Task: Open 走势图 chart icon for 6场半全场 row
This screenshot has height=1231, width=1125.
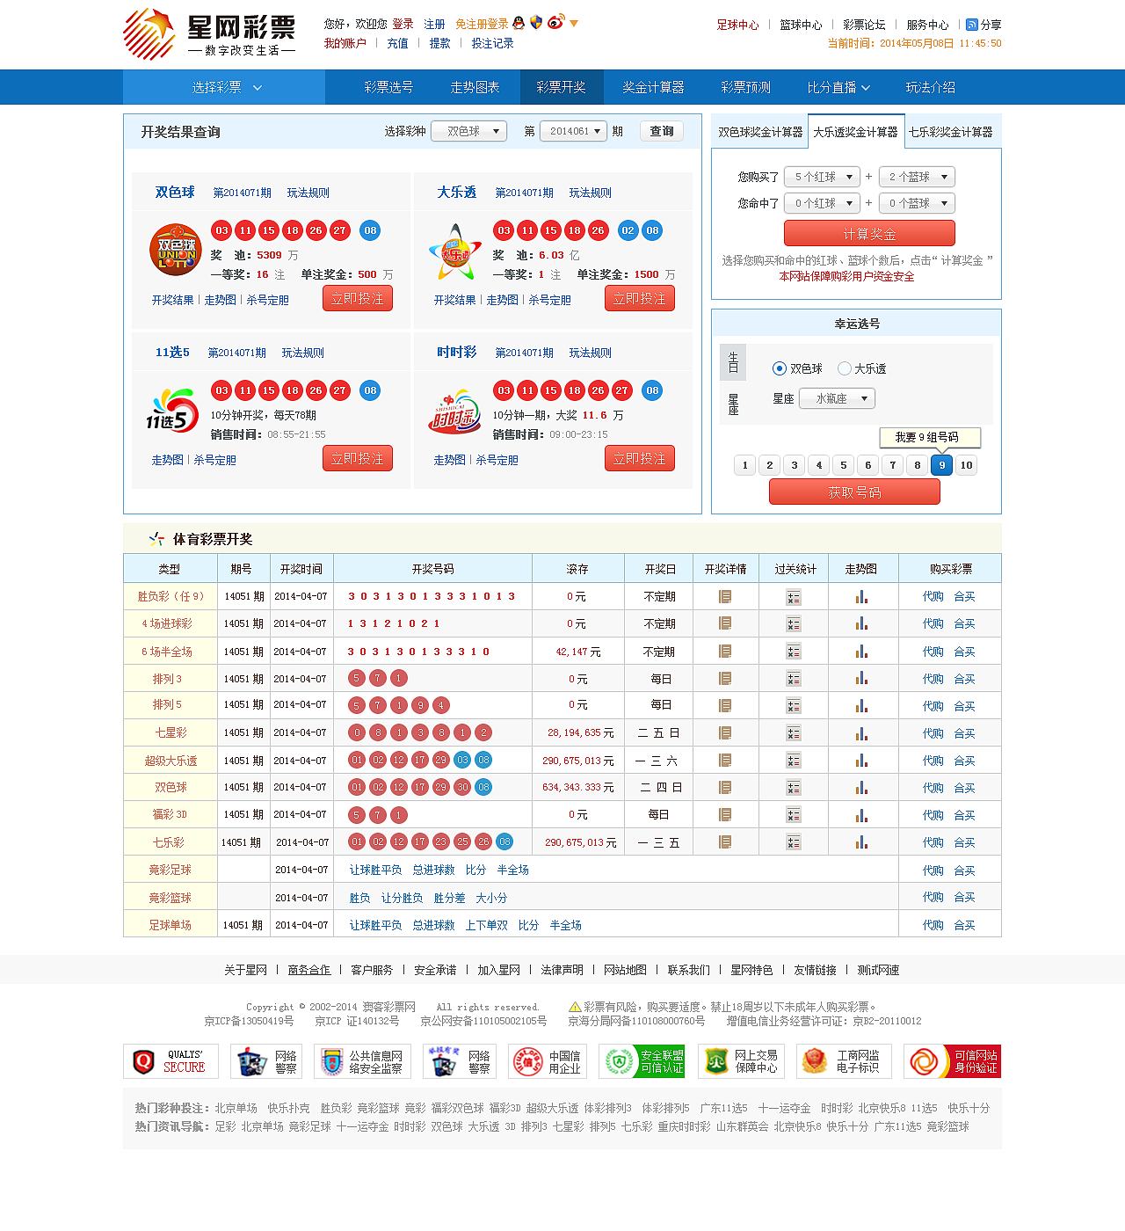Action: pyautogui.click(x=861, y=652)
